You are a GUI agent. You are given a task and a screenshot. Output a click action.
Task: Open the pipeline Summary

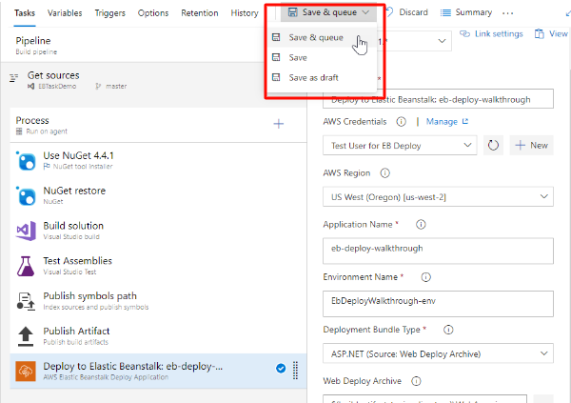pos(466,12)
